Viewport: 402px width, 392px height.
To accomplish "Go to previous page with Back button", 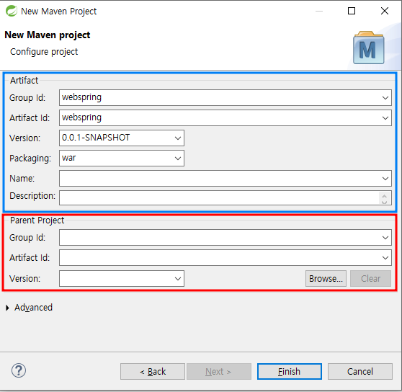I will click(153, 371).
